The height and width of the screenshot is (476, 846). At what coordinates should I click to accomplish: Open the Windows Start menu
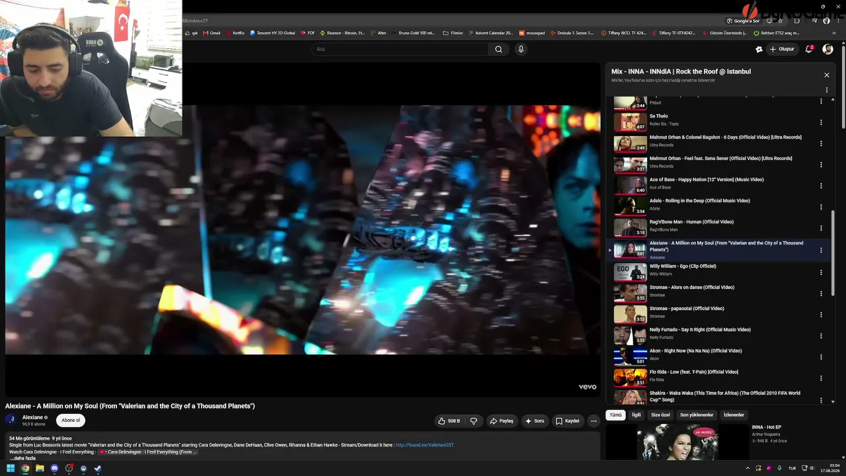[x=11, y=468]
